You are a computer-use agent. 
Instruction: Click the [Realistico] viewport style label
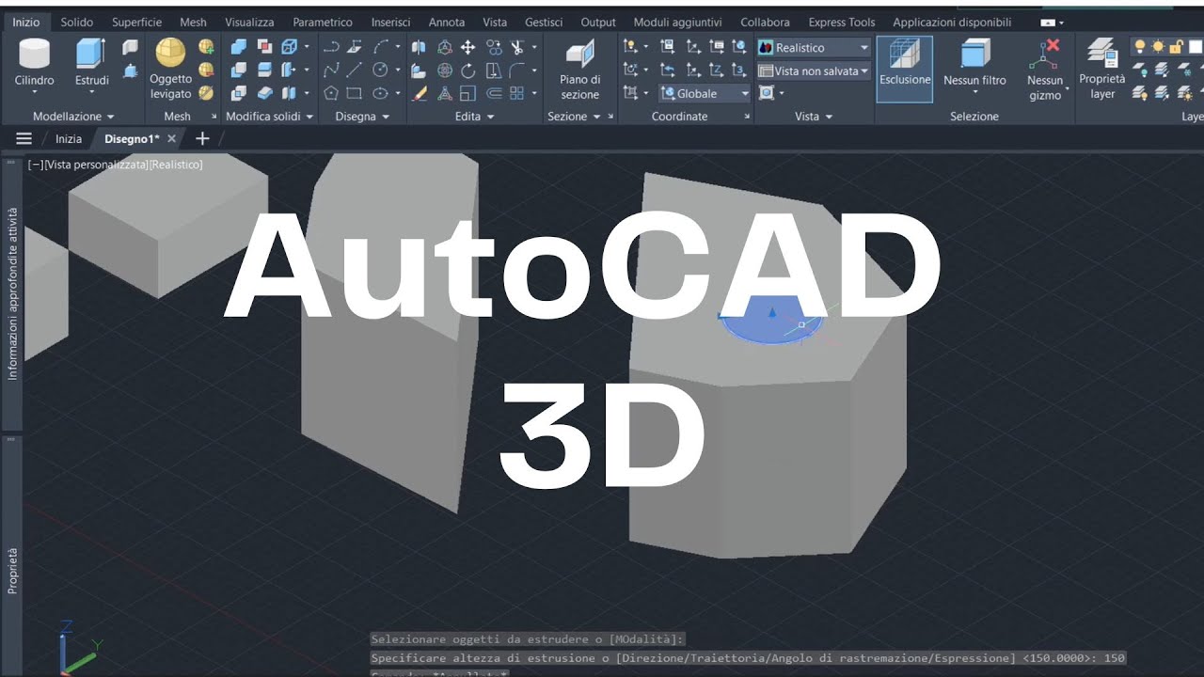(176, 165)
